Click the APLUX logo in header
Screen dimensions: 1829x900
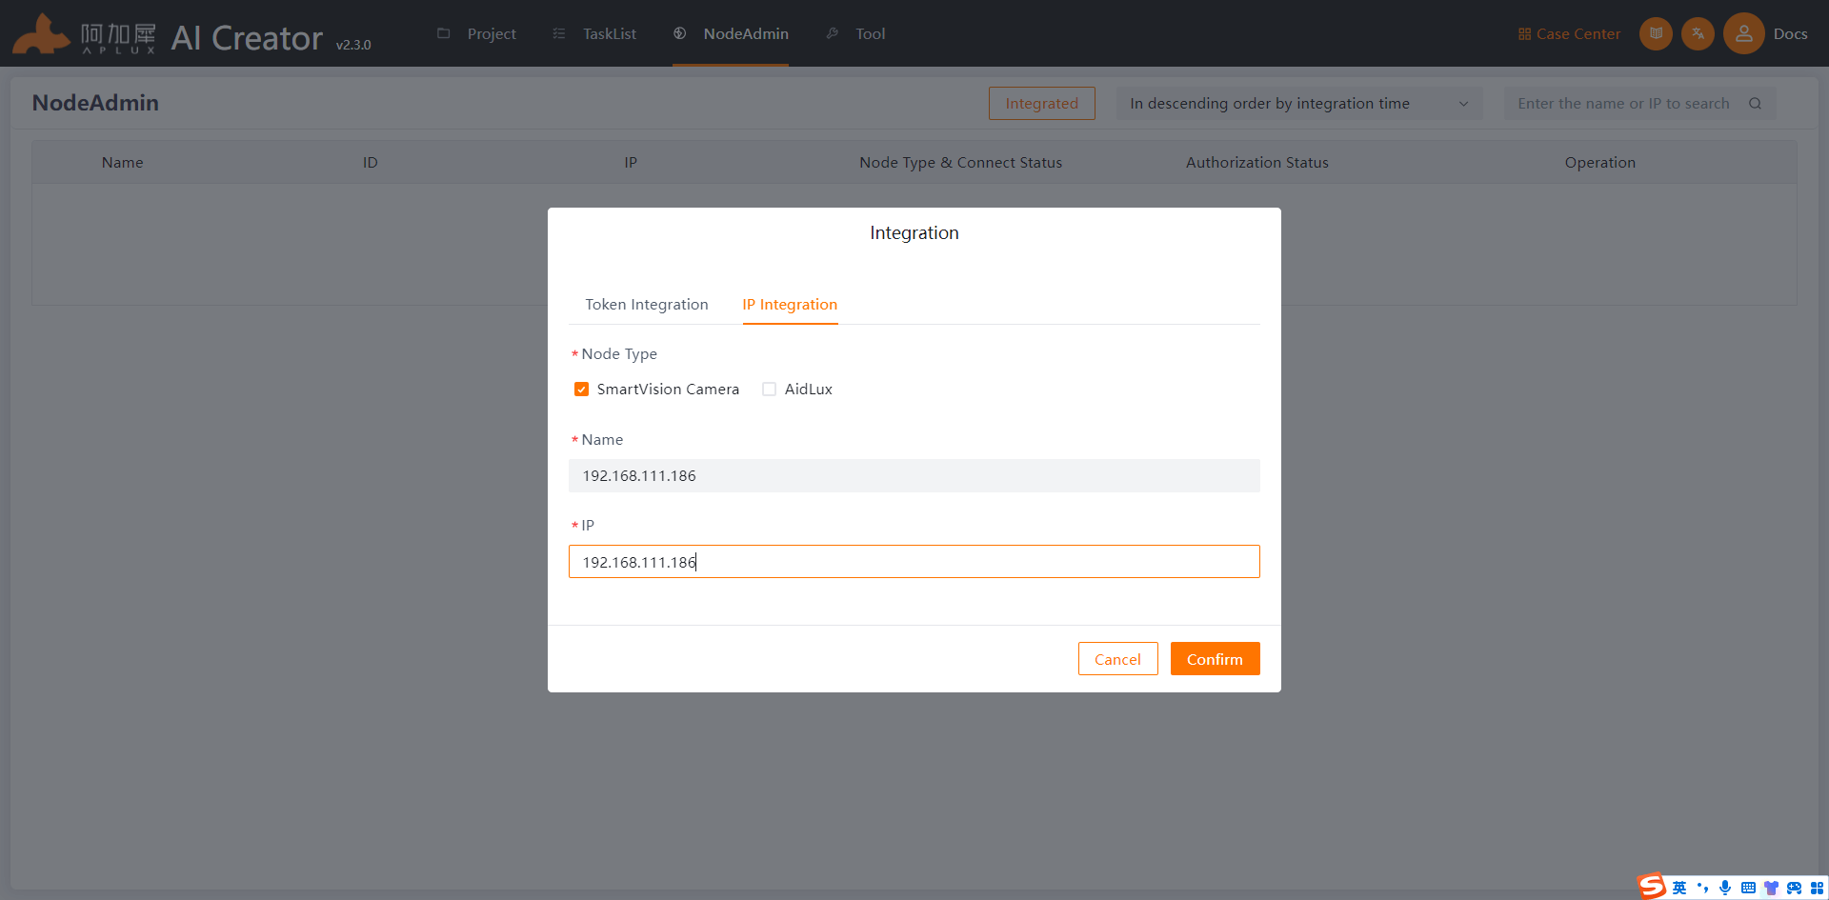click(x=84, y=35)
